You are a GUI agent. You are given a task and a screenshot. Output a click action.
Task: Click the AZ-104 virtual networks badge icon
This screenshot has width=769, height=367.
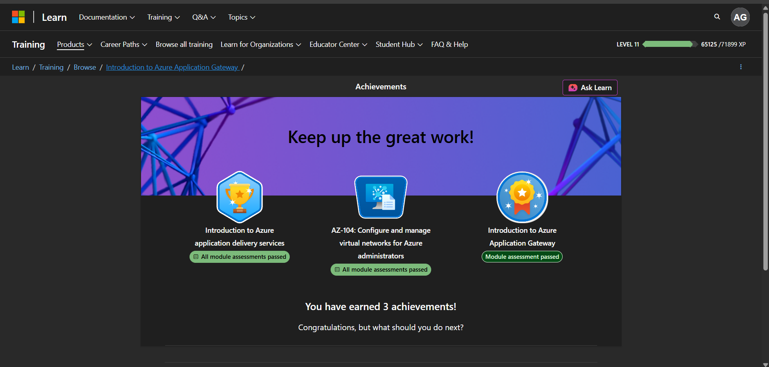click(x=381, y=197)
